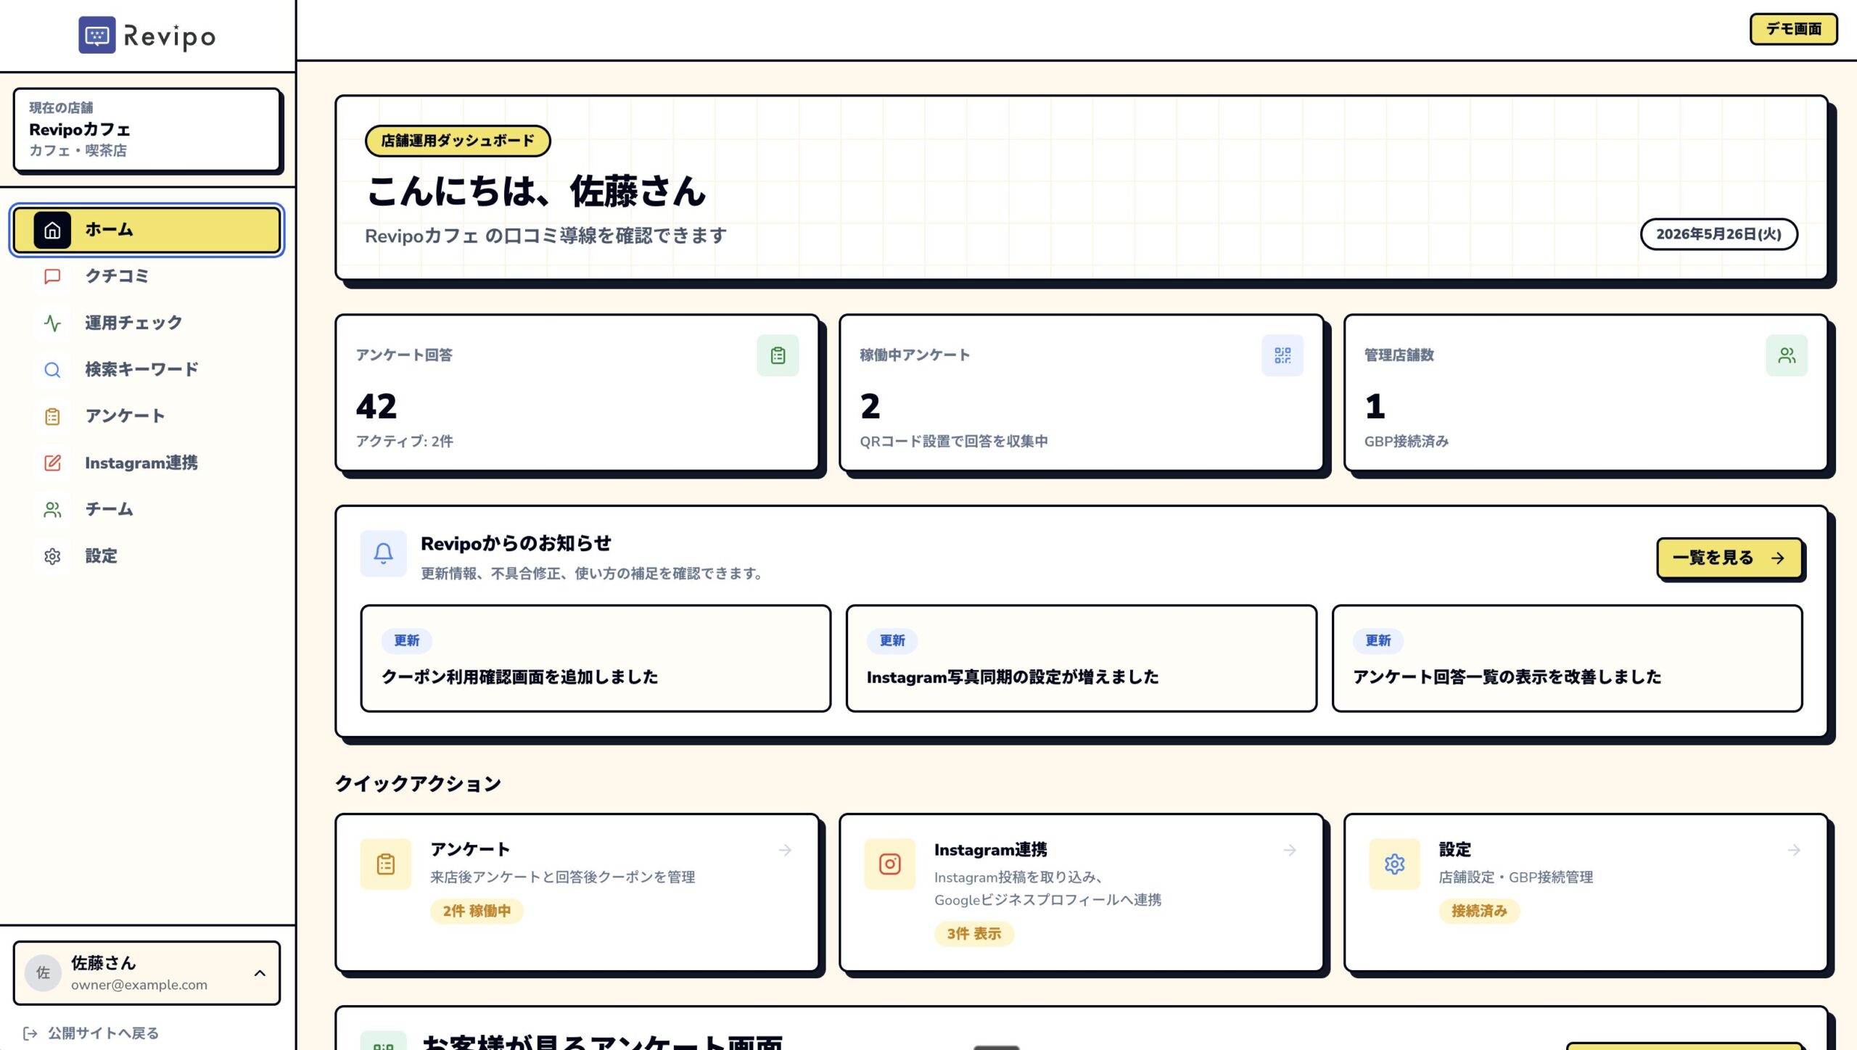Click the logout icon next to 公開サイトへ戻る

30,1033
